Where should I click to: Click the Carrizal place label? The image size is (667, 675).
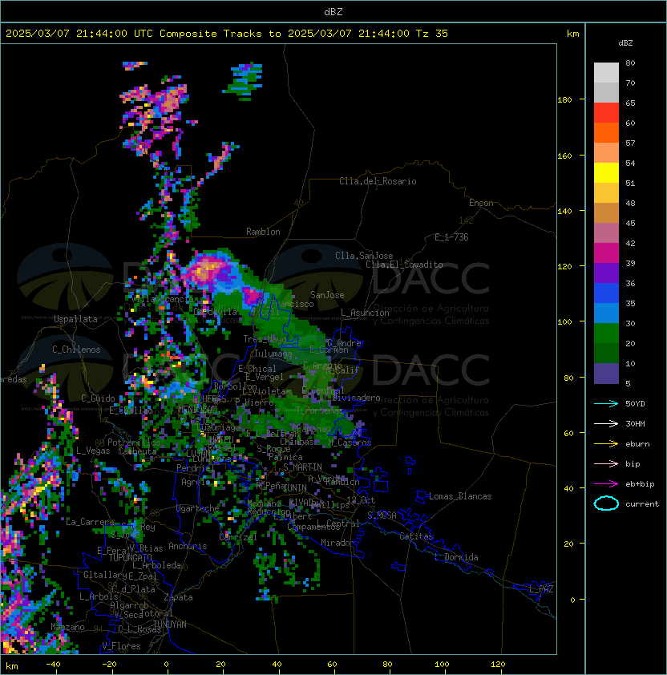click(x=238, y=537)
